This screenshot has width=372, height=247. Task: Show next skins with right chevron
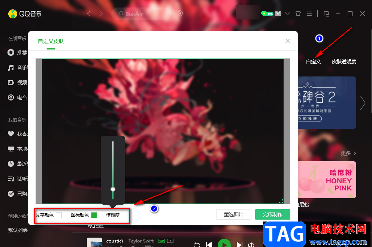tap(363, 103)
